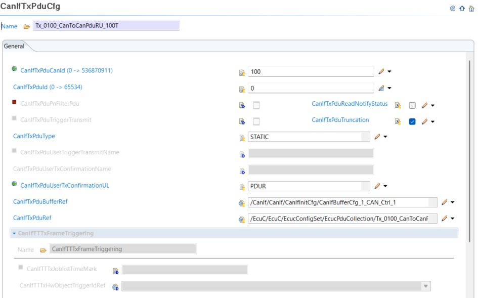Disable the CanIfTxPduTruncation checkbox

pyautogui.click(x=412, y=121)
